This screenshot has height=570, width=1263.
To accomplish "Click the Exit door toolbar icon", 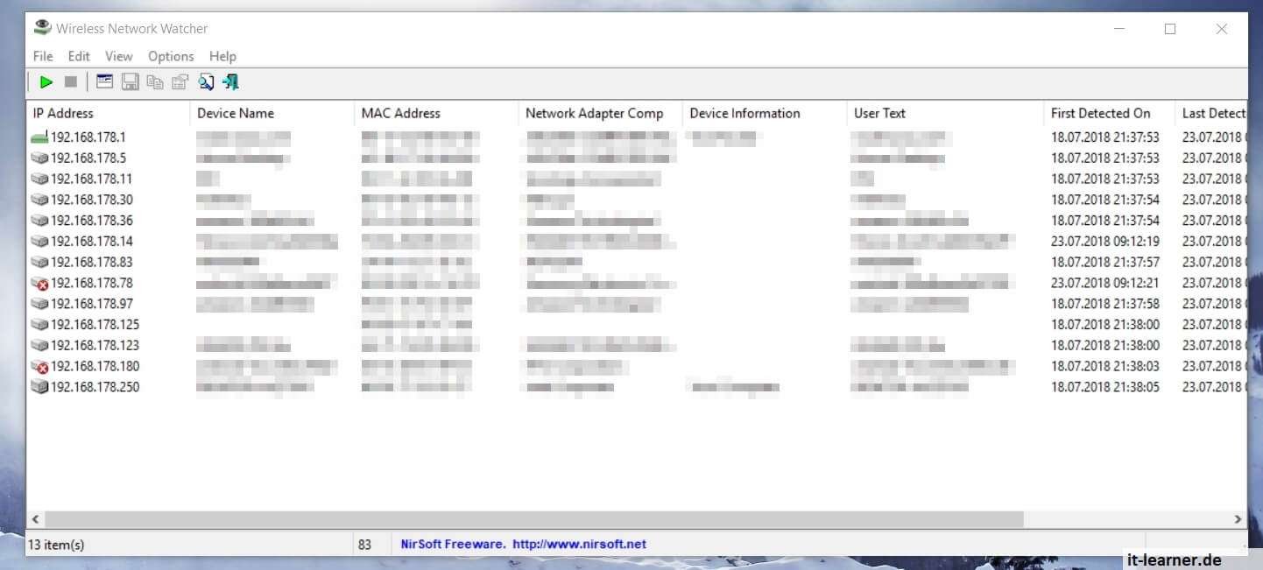I will click(231, 82).
